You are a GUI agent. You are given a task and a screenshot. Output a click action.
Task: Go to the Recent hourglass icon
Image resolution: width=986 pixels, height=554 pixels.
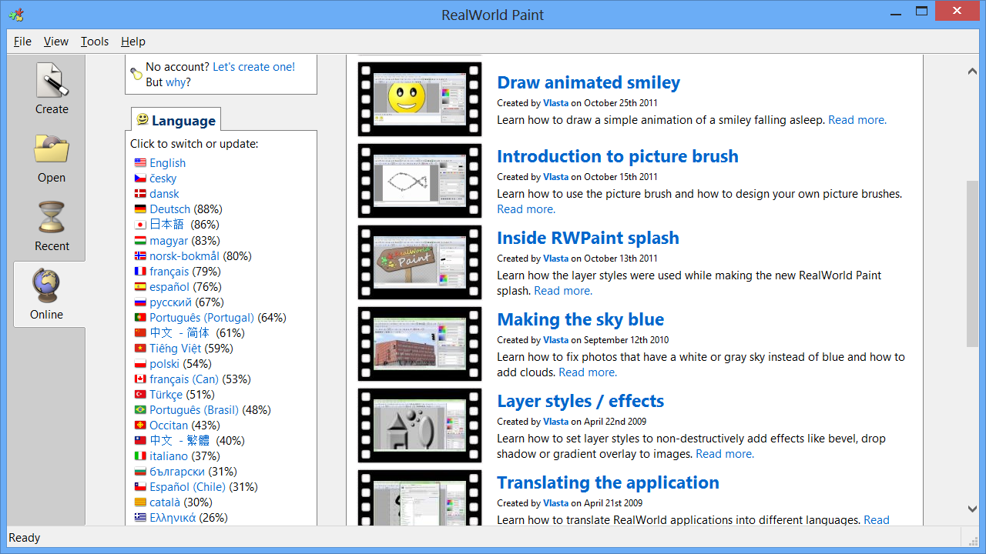[x=52, y=218]
